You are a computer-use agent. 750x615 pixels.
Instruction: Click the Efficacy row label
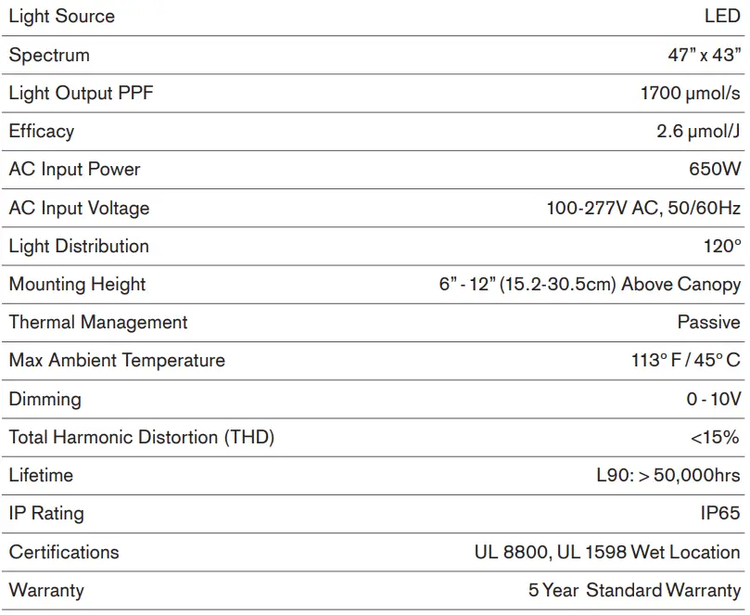pos(41,131)
